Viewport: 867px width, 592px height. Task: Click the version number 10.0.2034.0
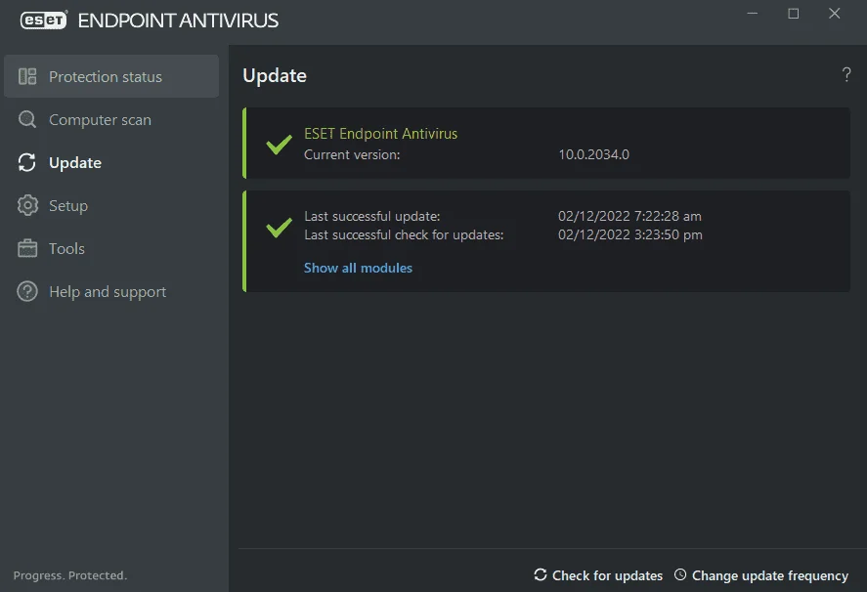coord(593,154)
